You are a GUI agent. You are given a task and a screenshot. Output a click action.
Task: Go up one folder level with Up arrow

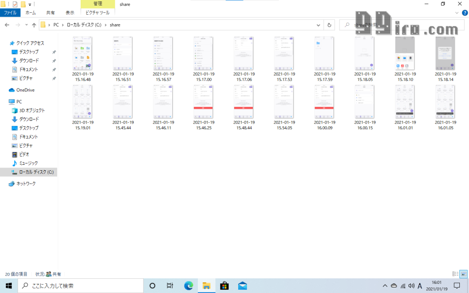click(34, 25)
